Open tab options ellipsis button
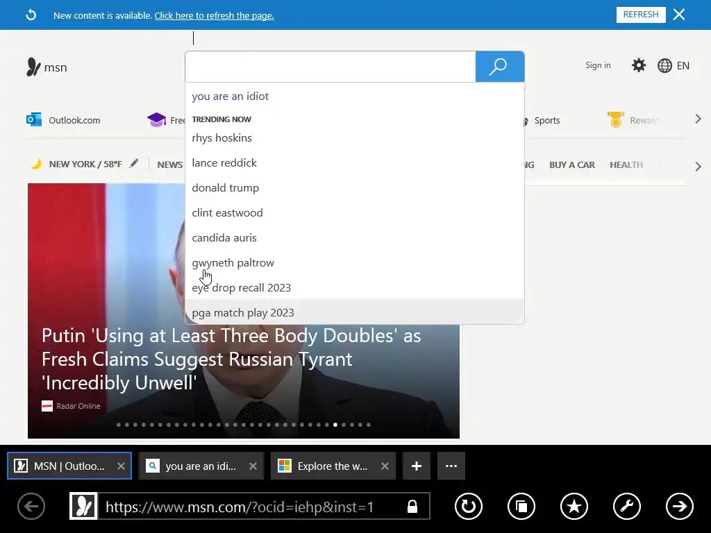The image size is (711, 533). pos(451,466)
